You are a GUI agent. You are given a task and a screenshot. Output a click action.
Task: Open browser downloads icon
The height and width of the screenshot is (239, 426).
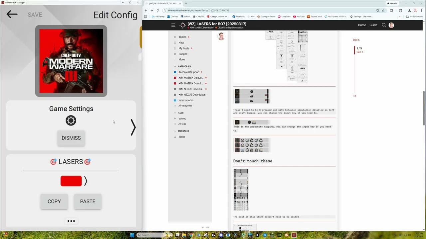point(409,10)
